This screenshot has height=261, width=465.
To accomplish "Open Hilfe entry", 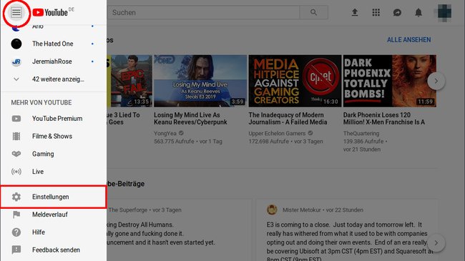I will pos(54,232).
